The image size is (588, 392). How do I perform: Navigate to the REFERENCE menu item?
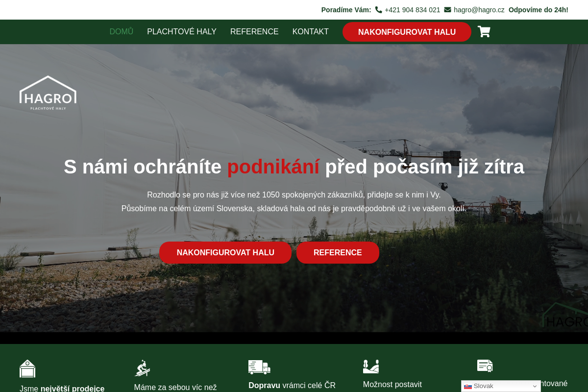254,32
